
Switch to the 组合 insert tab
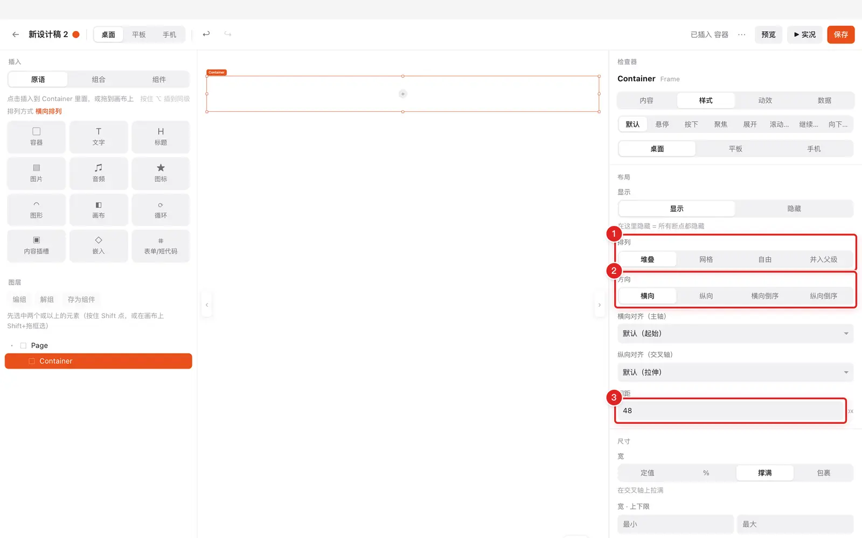pos(99,80)
